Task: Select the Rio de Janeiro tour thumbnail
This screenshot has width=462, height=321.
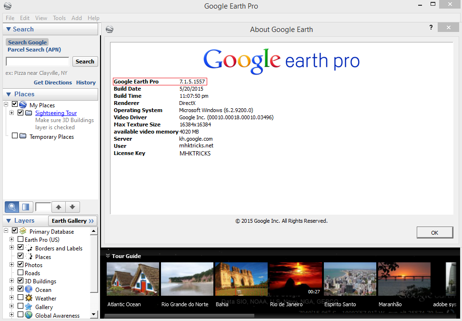Action: point(295,280)
